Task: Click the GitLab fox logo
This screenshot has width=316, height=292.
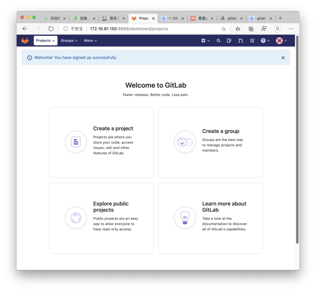Action: click(25, 41)
